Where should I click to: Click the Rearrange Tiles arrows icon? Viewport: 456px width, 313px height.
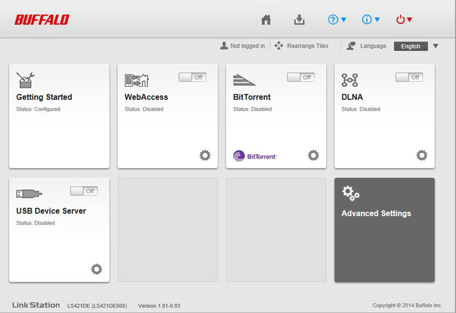279,46
